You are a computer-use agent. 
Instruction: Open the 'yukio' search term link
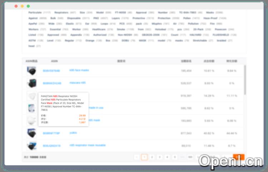click(x=73, y=133)
